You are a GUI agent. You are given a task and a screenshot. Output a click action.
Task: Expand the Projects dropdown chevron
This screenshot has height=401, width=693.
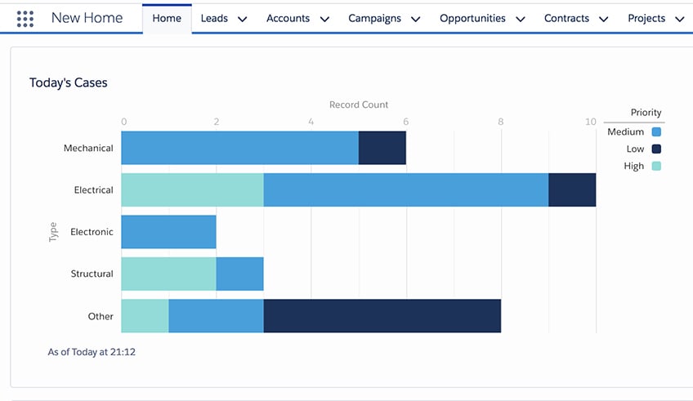click(x=680, y=19)
